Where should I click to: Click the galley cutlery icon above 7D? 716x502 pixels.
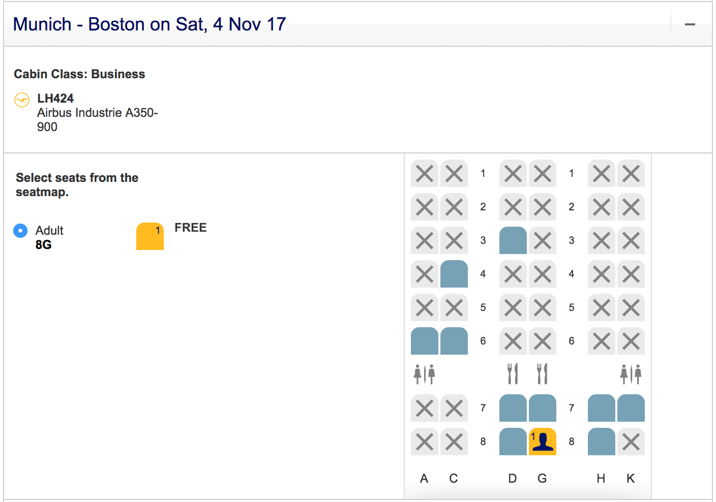513,374
